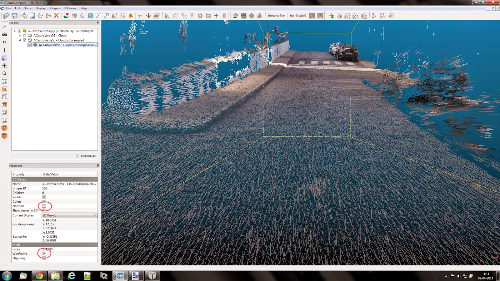Collapse the ACastroVerde55 - Cloud.subsampled node
500x281 pixels.
(20, 40)
